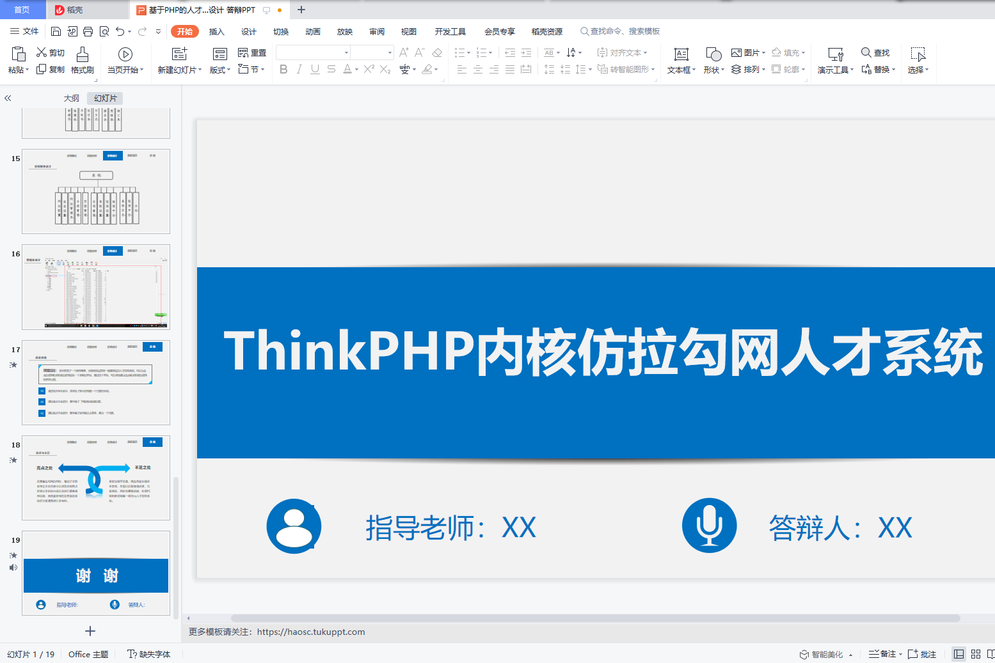Click the text highlight color swatch
This screenshot has width=995, height=663.
click(427, 69)
